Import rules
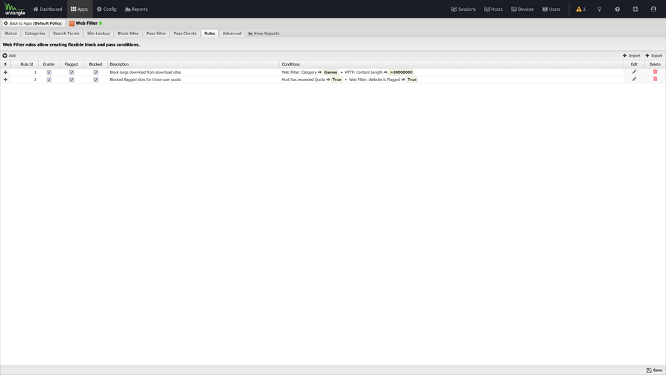The width and height of the screenshot is (666, 375). click(x=631, y=56)
